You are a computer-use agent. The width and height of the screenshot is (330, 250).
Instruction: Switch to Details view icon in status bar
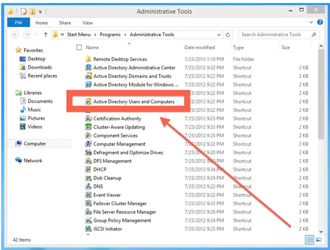pyautogui.click(x=309, y=240)
